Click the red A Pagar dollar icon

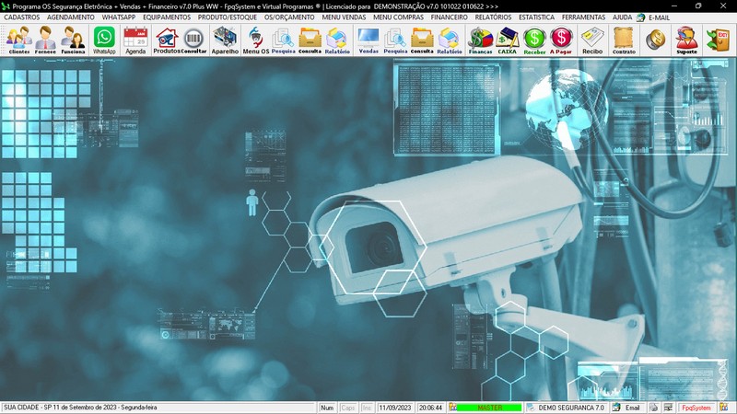(x=561, y=40)
